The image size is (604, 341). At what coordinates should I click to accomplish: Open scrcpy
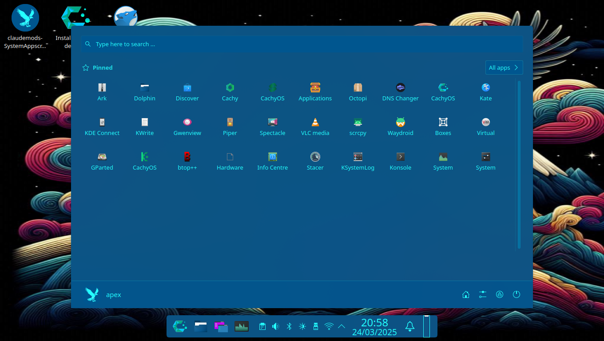coord(358,127)
